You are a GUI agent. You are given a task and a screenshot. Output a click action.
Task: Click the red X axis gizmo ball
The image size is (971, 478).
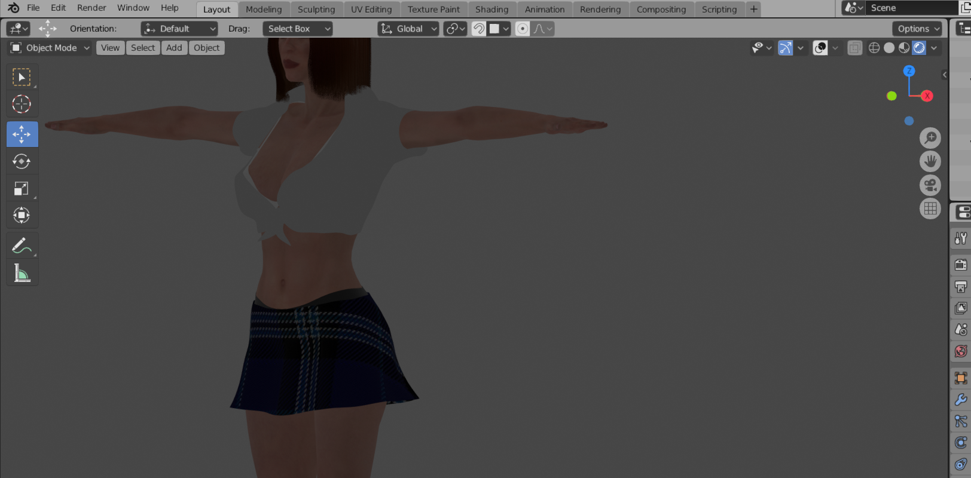(927, 96)
